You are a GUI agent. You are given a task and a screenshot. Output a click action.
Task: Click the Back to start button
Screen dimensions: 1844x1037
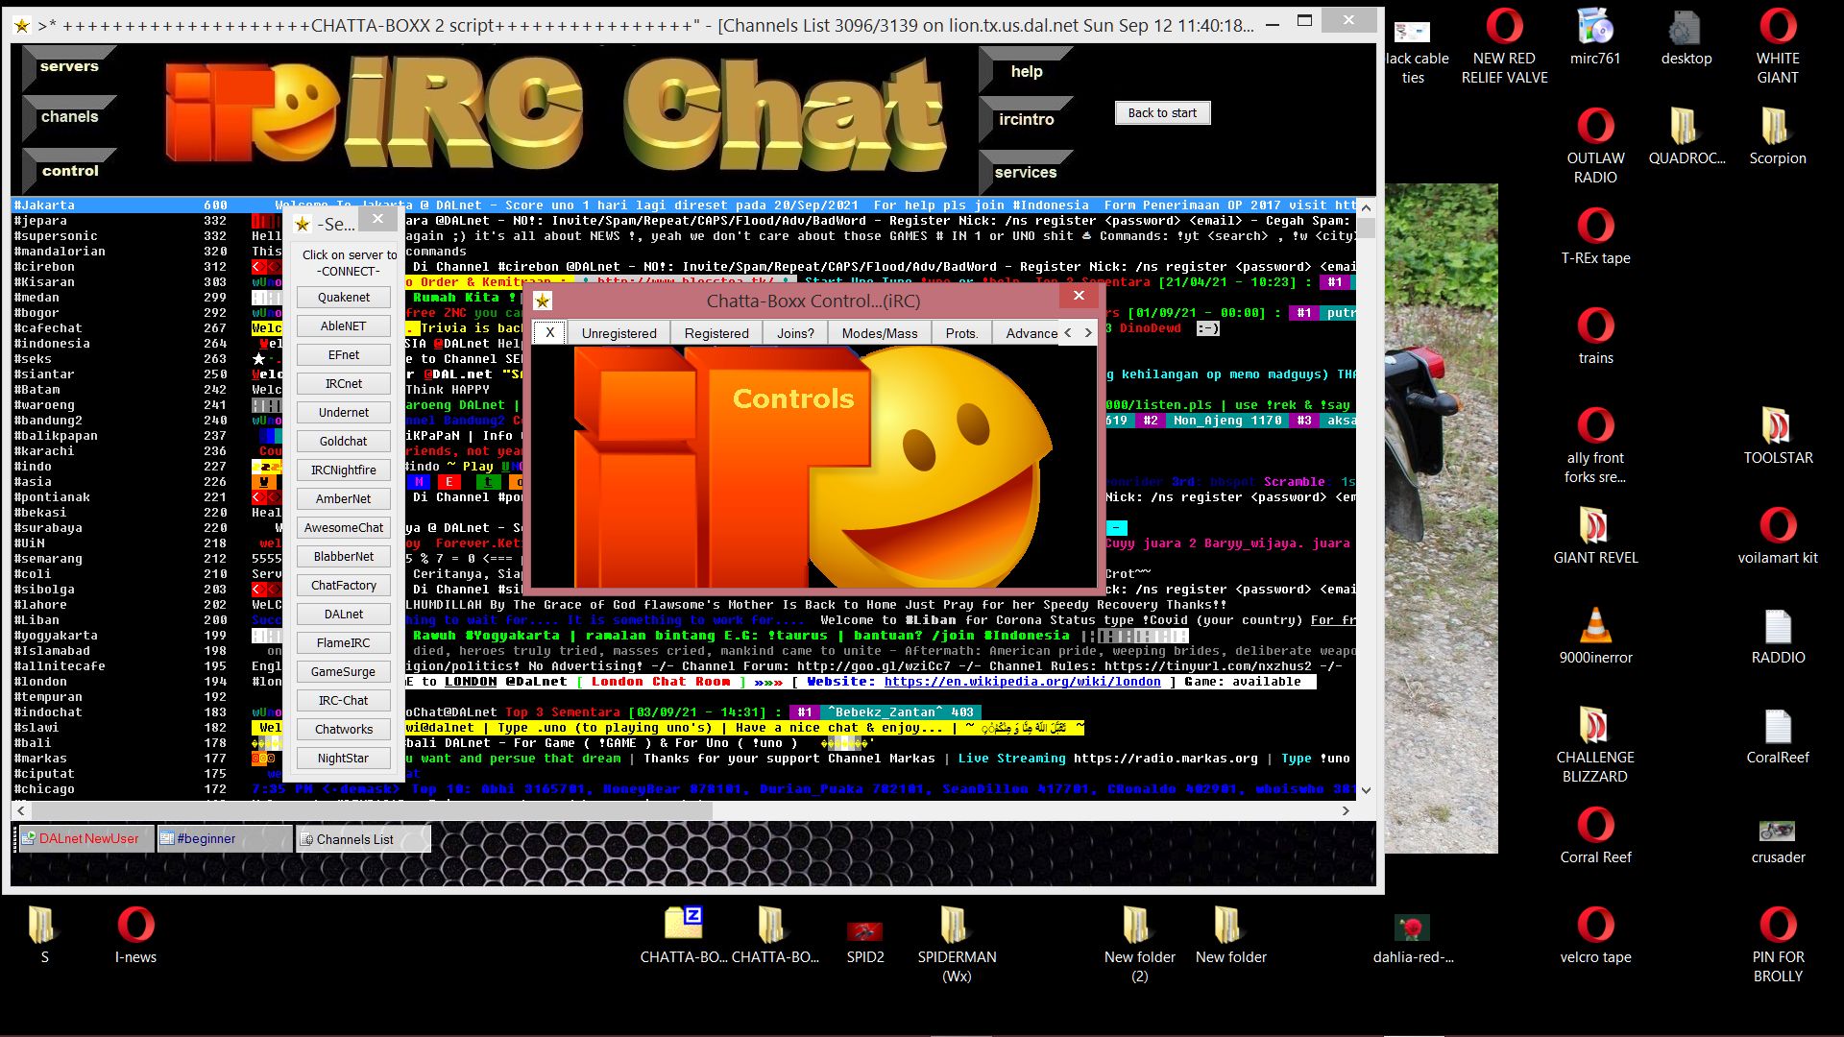pyautogui.click(x=1162, y=113)
